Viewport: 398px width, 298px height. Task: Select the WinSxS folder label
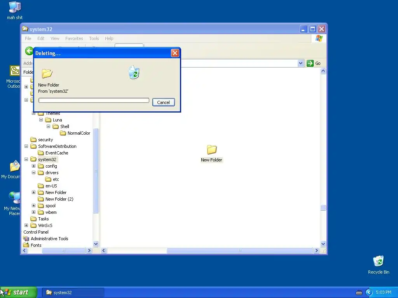pos(45,225)
